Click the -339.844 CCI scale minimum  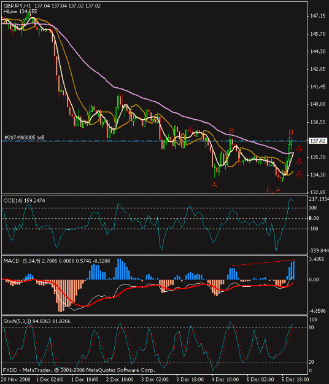tap(319, 251)
